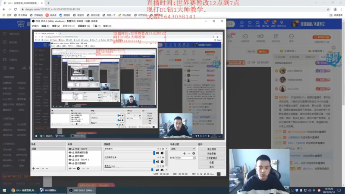Screen dimensions: 345x194
Task: Remove the scene with the minus icon in the Scenes (场景) panel
Action: click(38, 169)
